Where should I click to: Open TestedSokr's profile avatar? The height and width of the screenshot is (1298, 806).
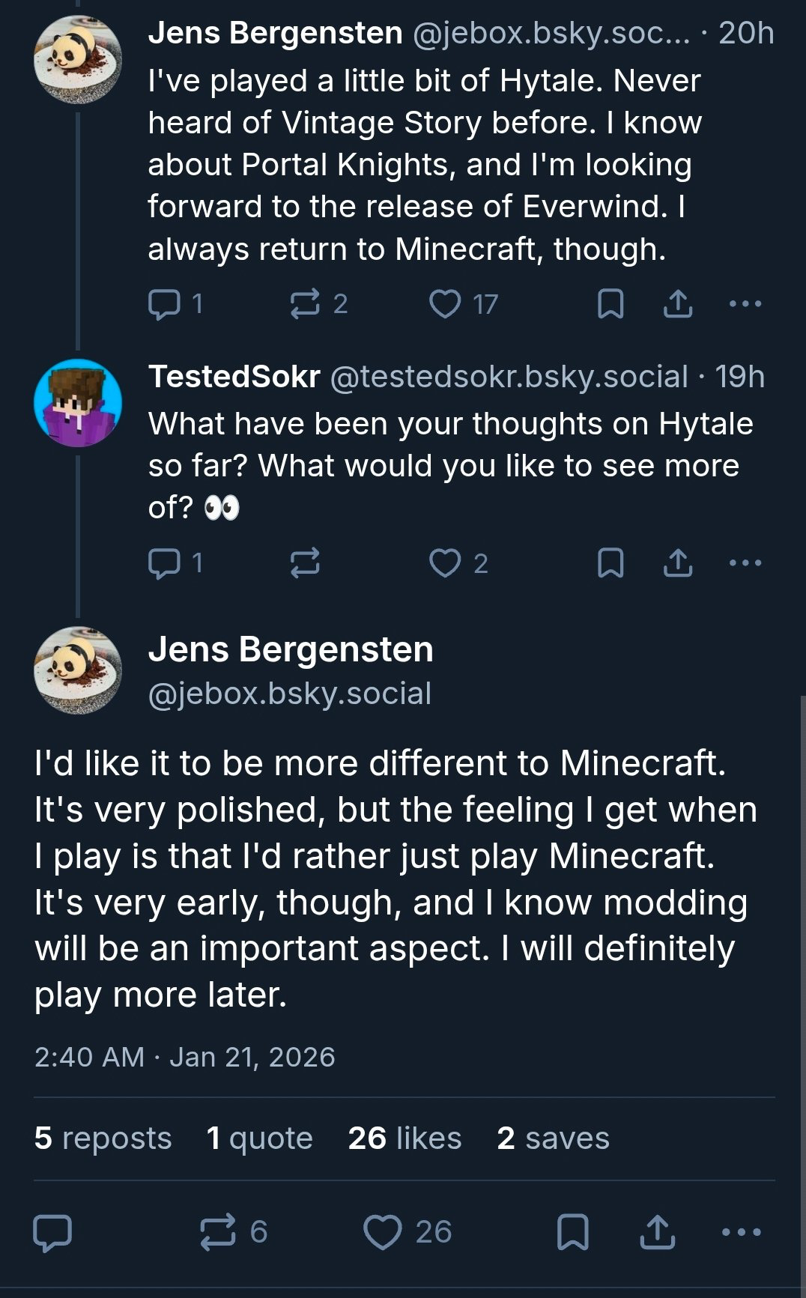click(78, 403)
